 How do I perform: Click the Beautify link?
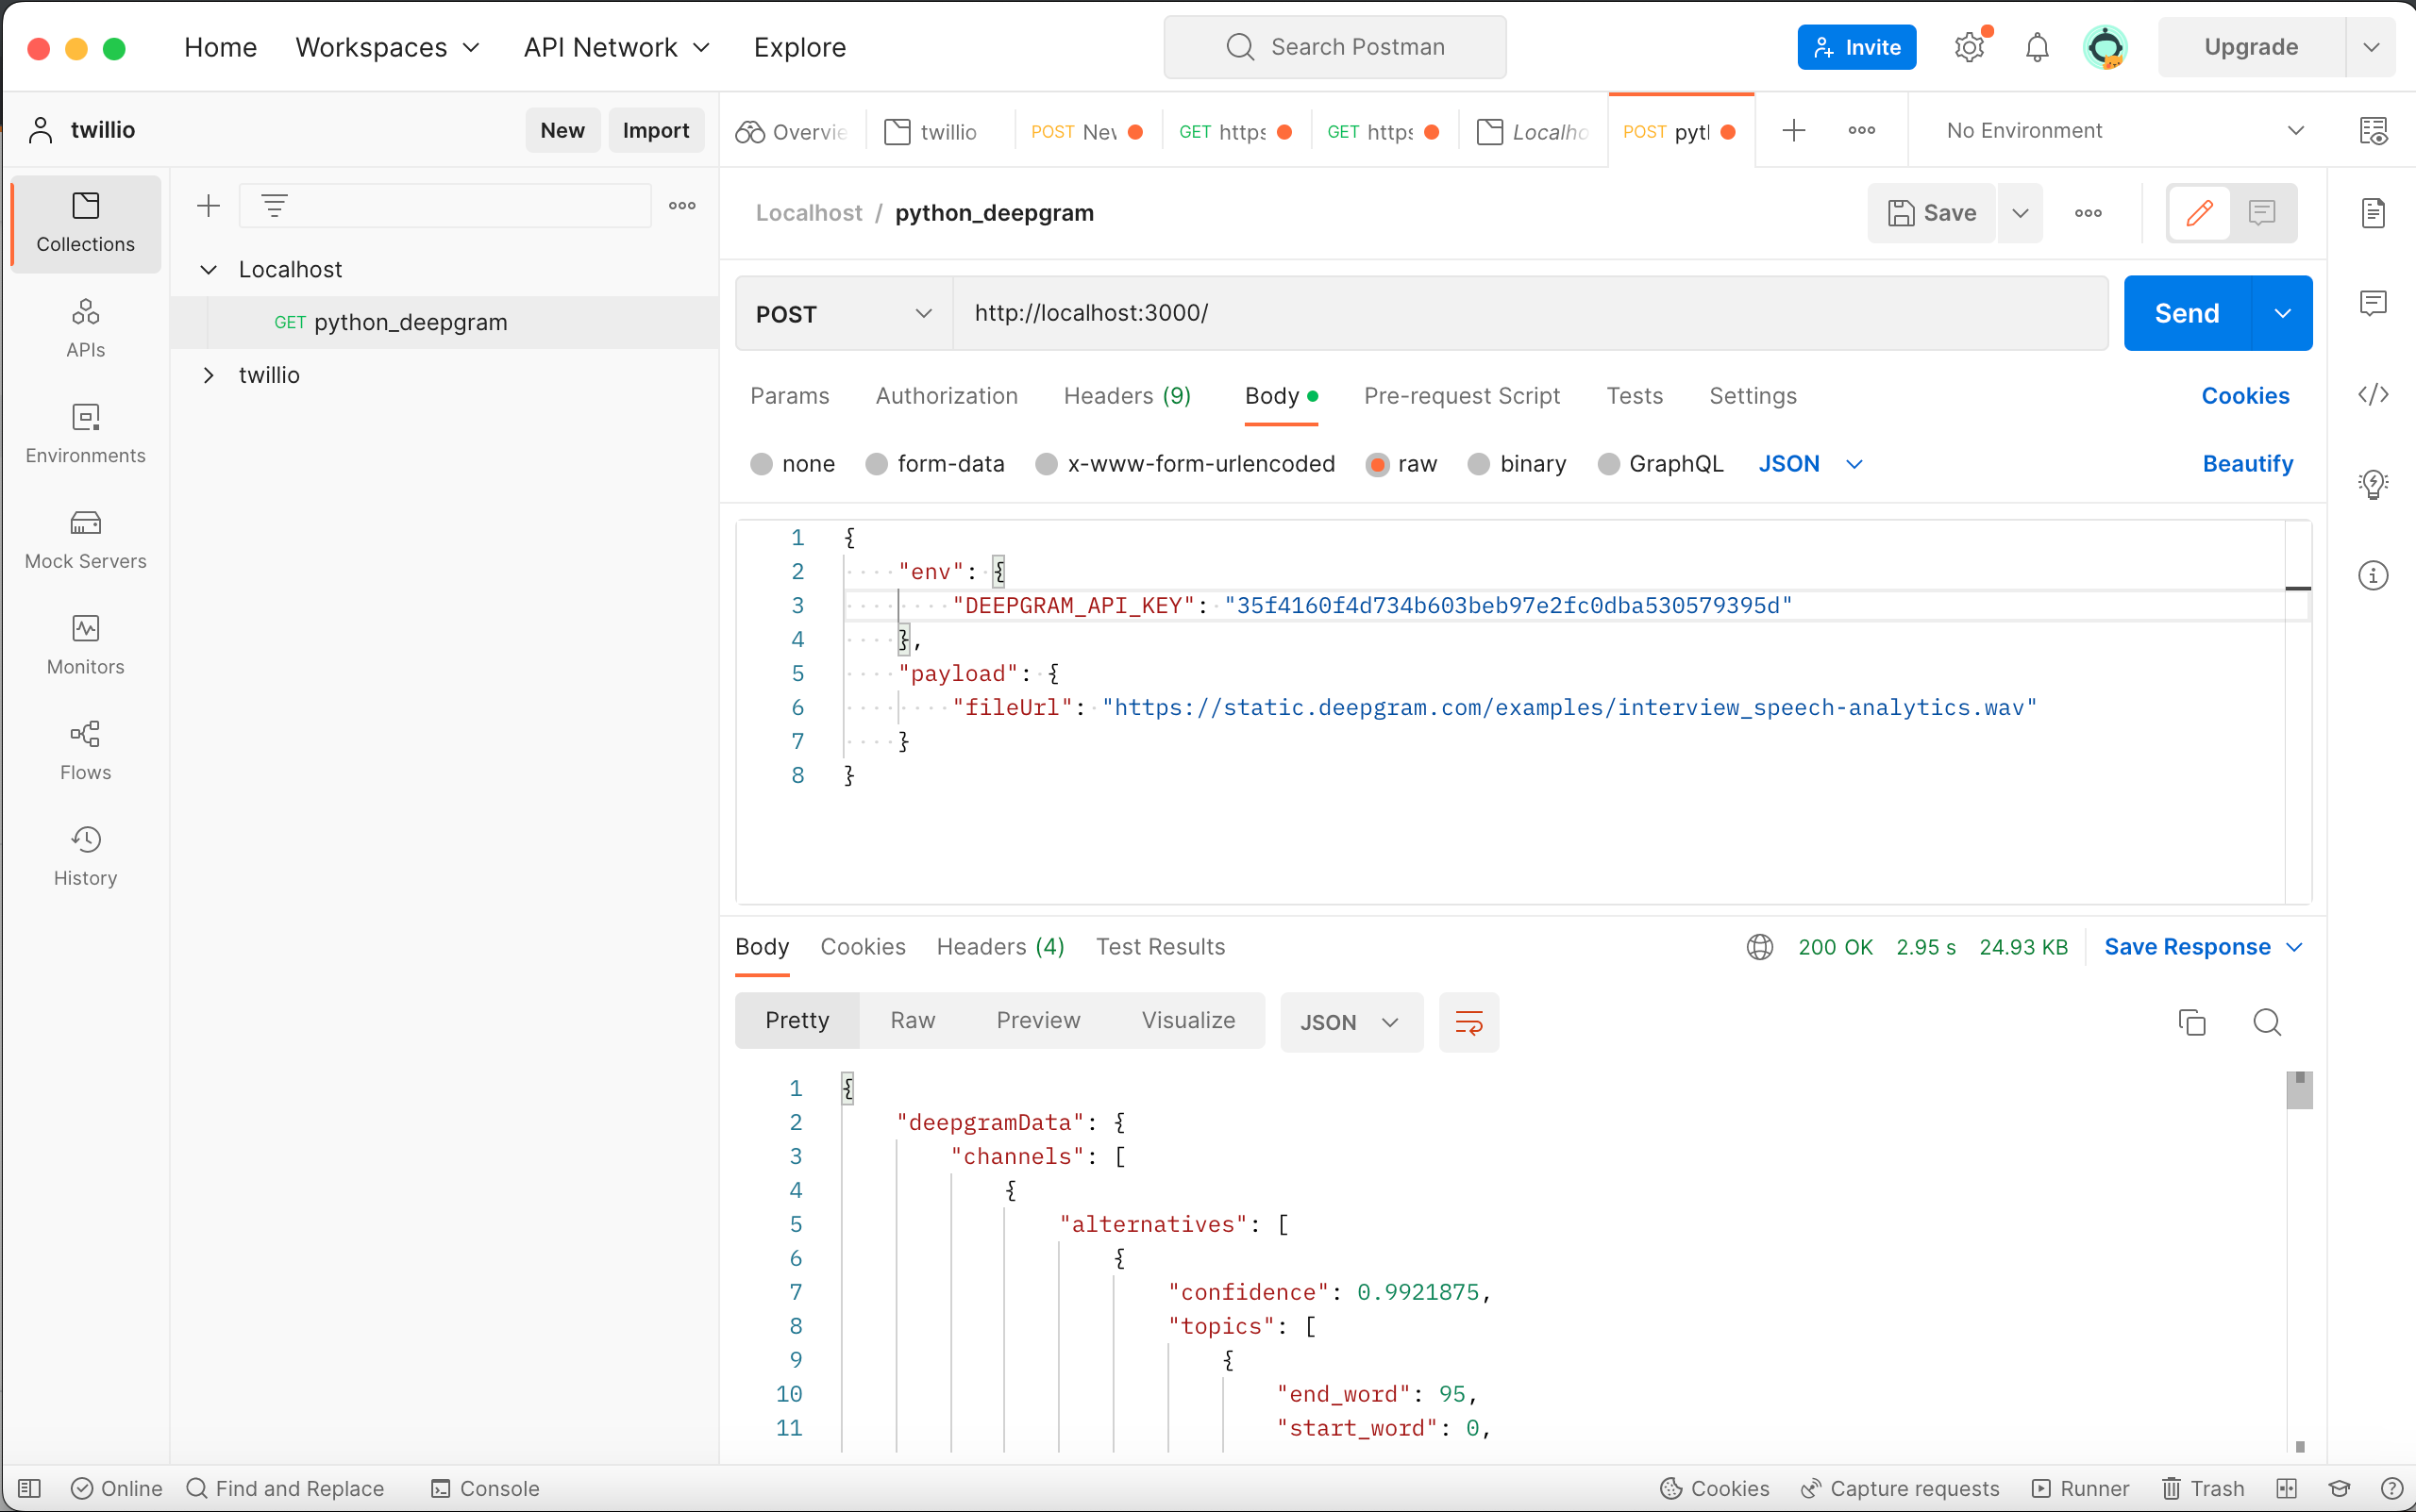tap(2246, 464)
